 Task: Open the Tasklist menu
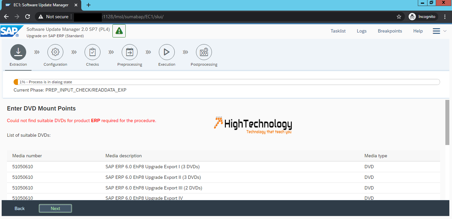tap(338, 31)
